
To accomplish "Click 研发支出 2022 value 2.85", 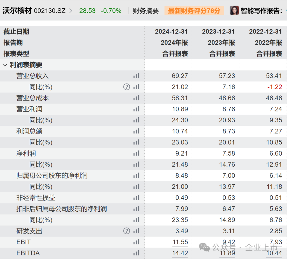I will pyautogui.click(x=276, y=231).
